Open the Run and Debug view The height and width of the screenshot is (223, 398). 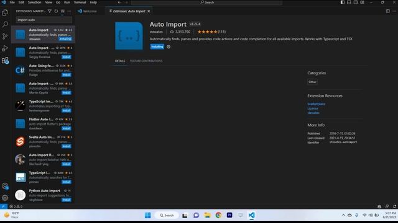tap(5, 48)
